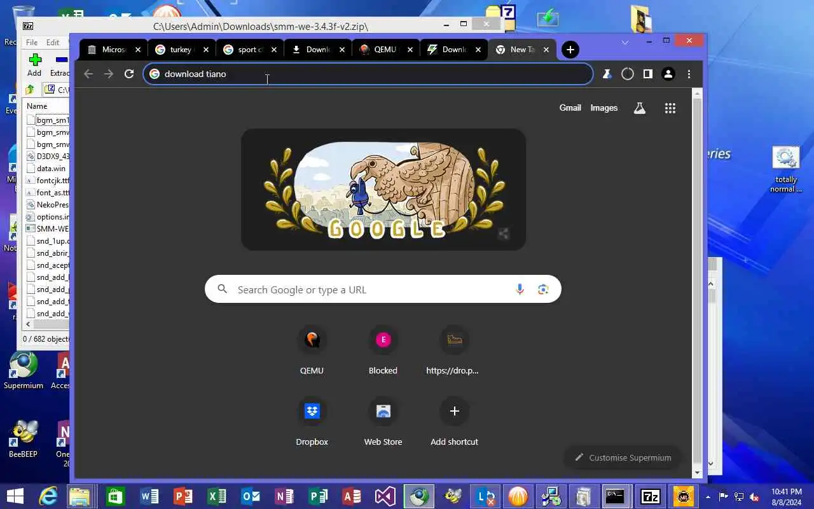This screenshot has width=814, height=509.
Task: Start voice search with microphone icon
Action: (x=520, y=289)
